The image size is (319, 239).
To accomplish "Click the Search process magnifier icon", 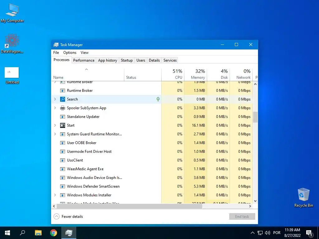I will coord(62,99).
